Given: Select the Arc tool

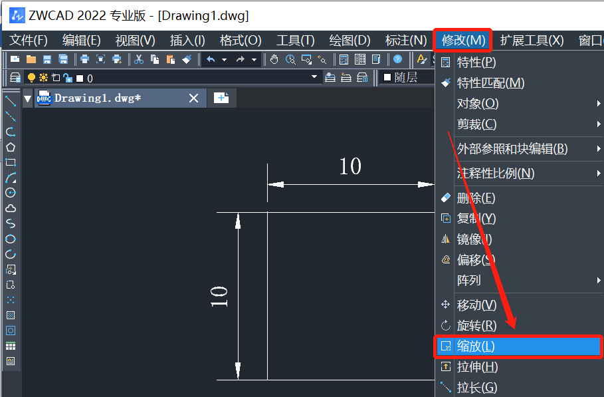Looking at the screenshot, I should (11, 178).
